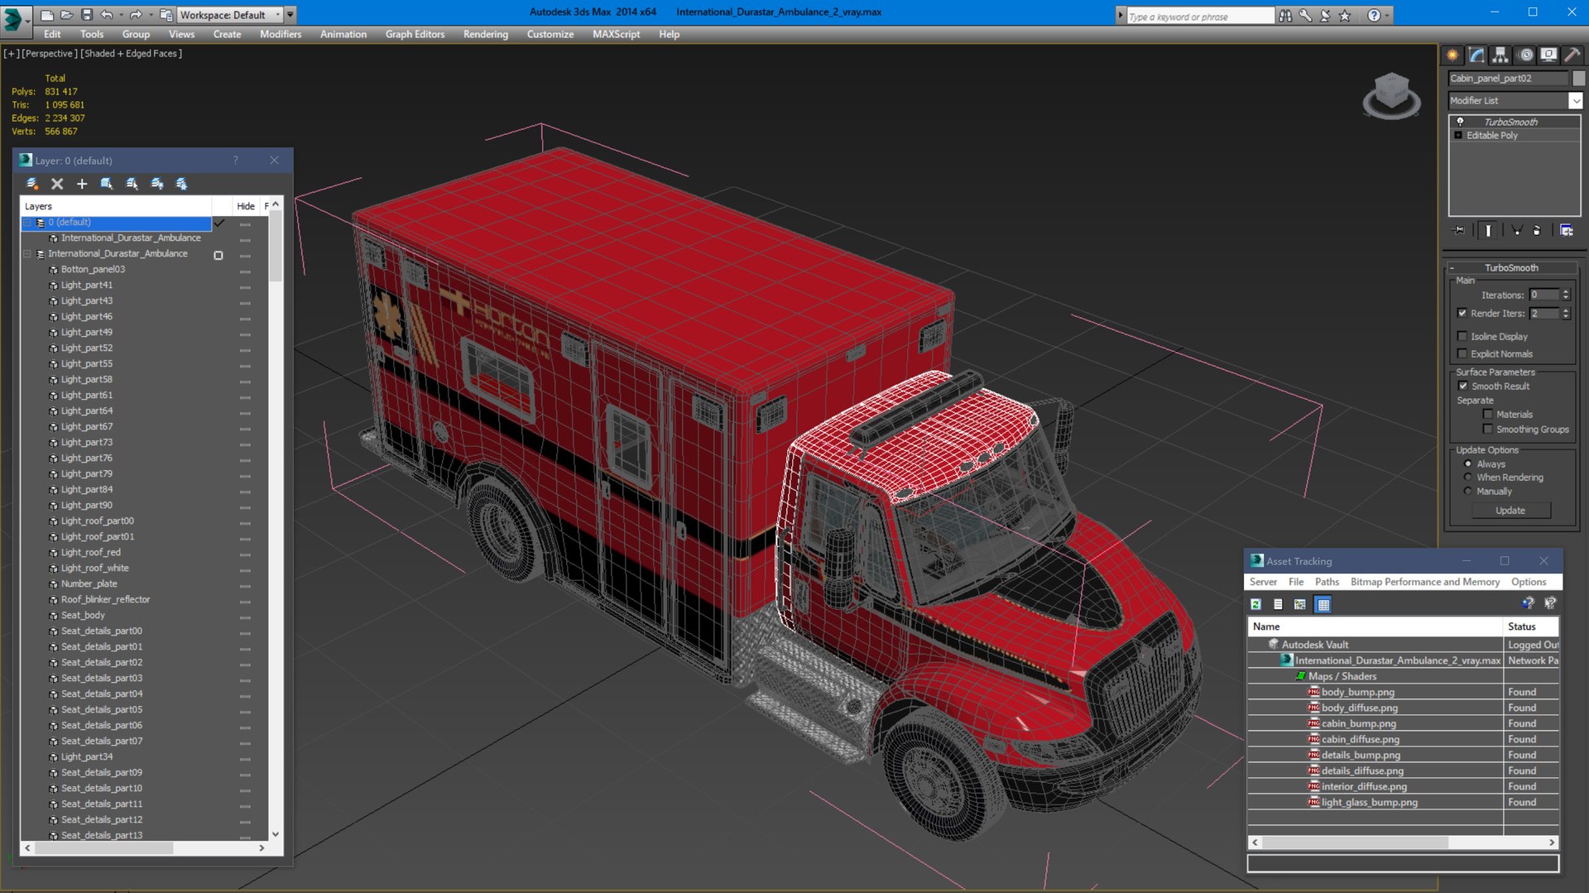Viewport: 1589px width, 893px height.
Task: Enable Isoline Display checkbox
Action: [1462, 336]
